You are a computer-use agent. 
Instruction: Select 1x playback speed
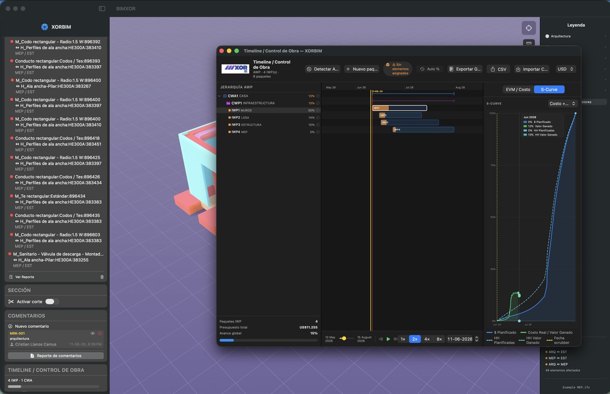[x=403, y=339]
